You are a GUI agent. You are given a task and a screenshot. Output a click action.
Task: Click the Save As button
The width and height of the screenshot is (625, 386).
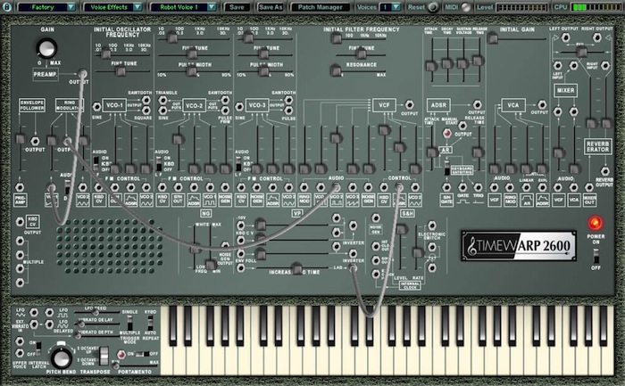pyautogui.click(x=271, y=7)
